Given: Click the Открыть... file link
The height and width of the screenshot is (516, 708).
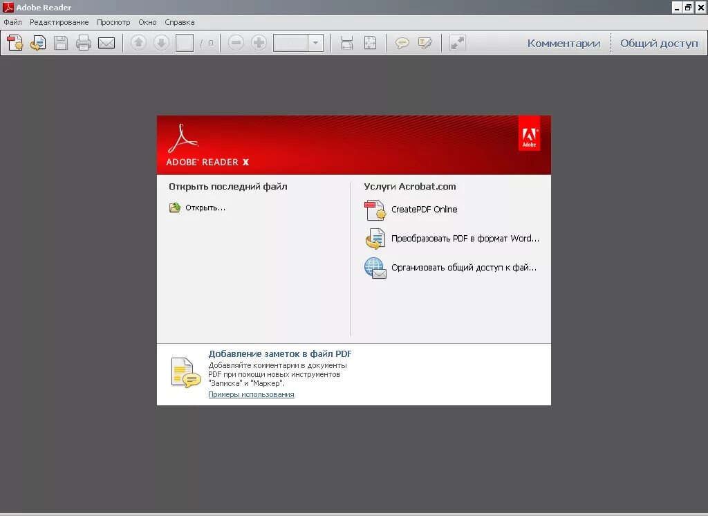Looking at the screenshot, I should (205, 208).
